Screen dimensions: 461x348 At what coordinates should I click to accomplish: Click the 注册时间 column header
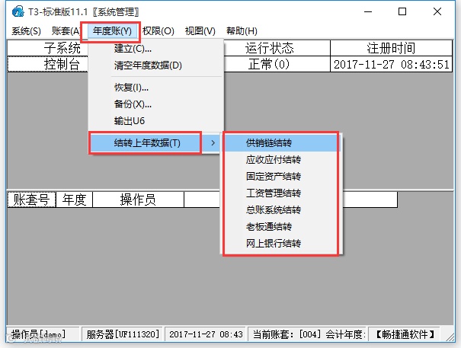[x=391, y=48]
